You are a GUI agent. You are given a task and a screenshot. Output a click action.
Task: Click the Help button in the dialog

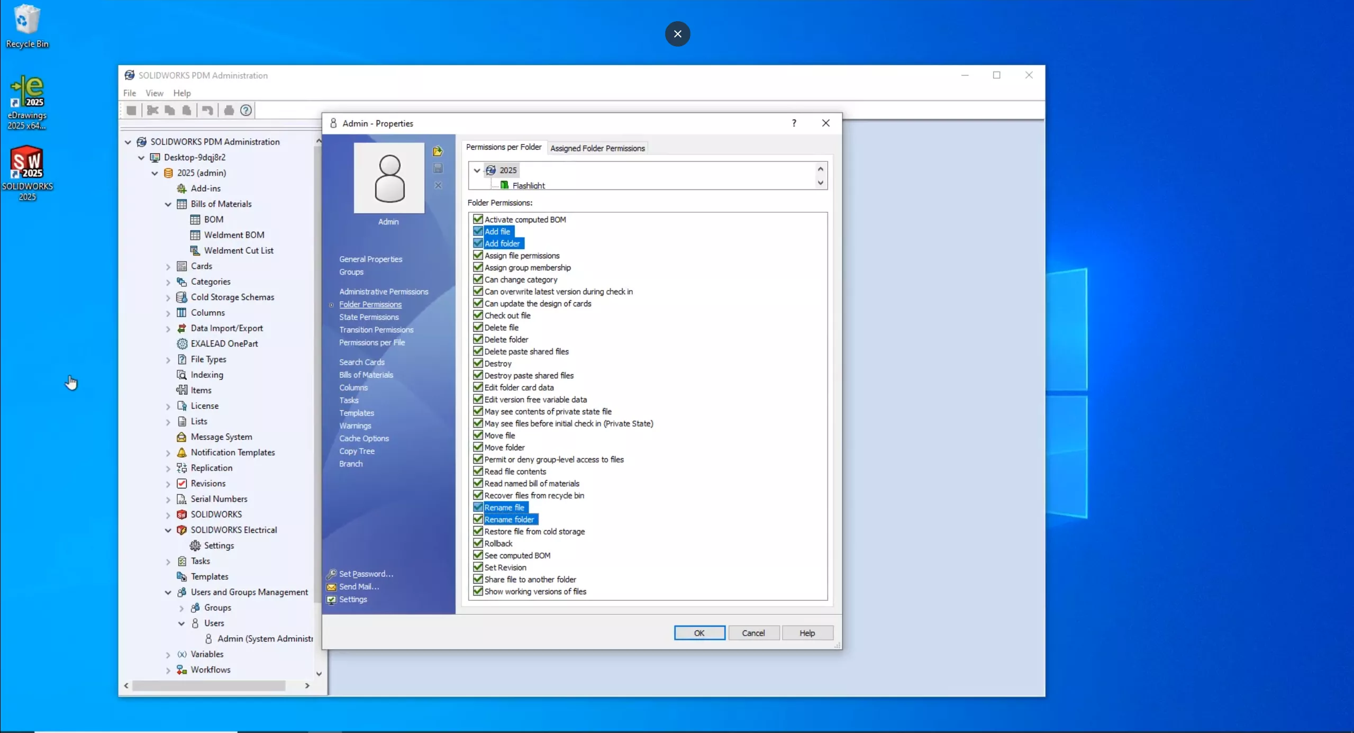click(807, 633)
